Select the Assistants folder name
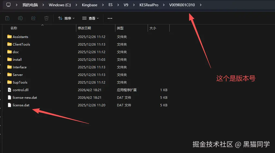 click(20, 37)
